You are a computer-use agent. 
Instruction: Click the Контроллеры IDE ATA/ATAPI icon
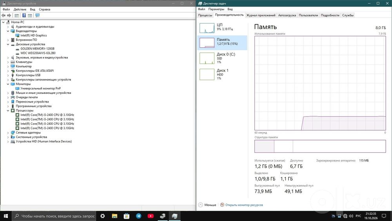click(x=13, y=71)
